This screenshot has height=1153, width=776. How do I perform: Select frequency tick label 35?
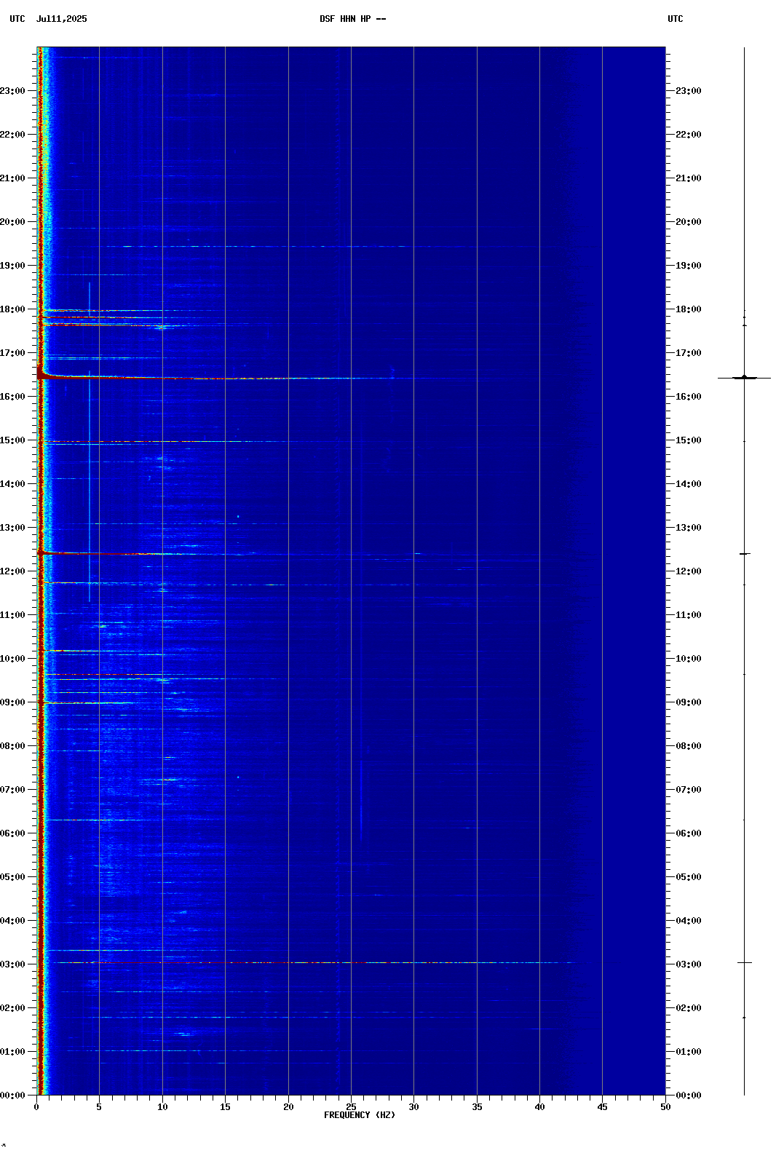pos(477,1107)
